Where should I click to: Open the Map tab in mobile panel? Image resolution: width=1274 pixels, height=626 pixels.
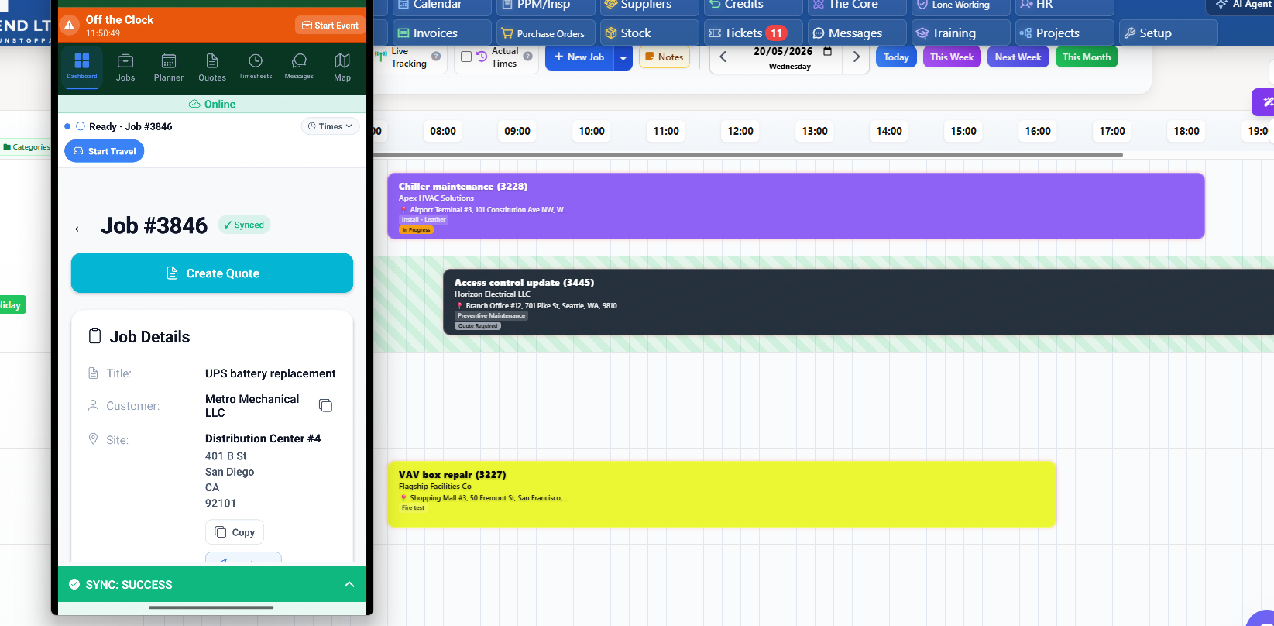pos(342,67)
